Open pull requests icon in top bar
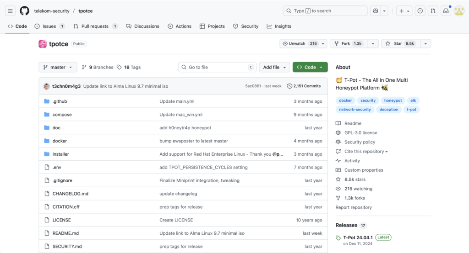Screen dimensions: 469x253 pyautogui.click(x=432, y=11)
